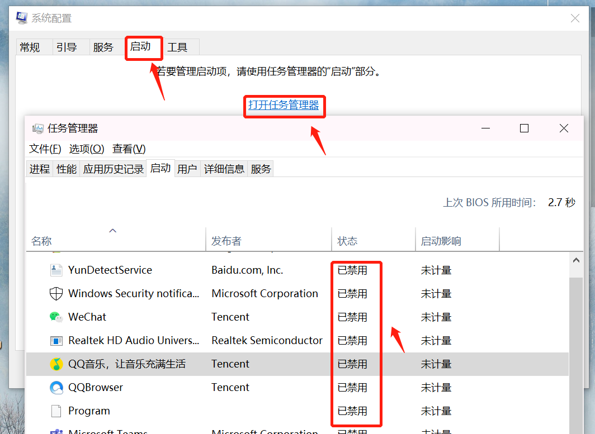Click the 任务管理器 title bar icon
This screenshot has height=434, width=595.
pos(39,128)
